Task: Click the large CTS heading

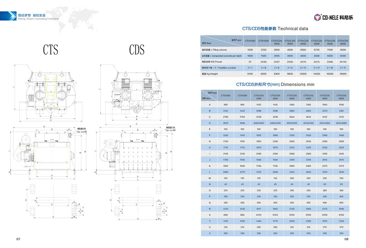Action: [x=50, y=49]
